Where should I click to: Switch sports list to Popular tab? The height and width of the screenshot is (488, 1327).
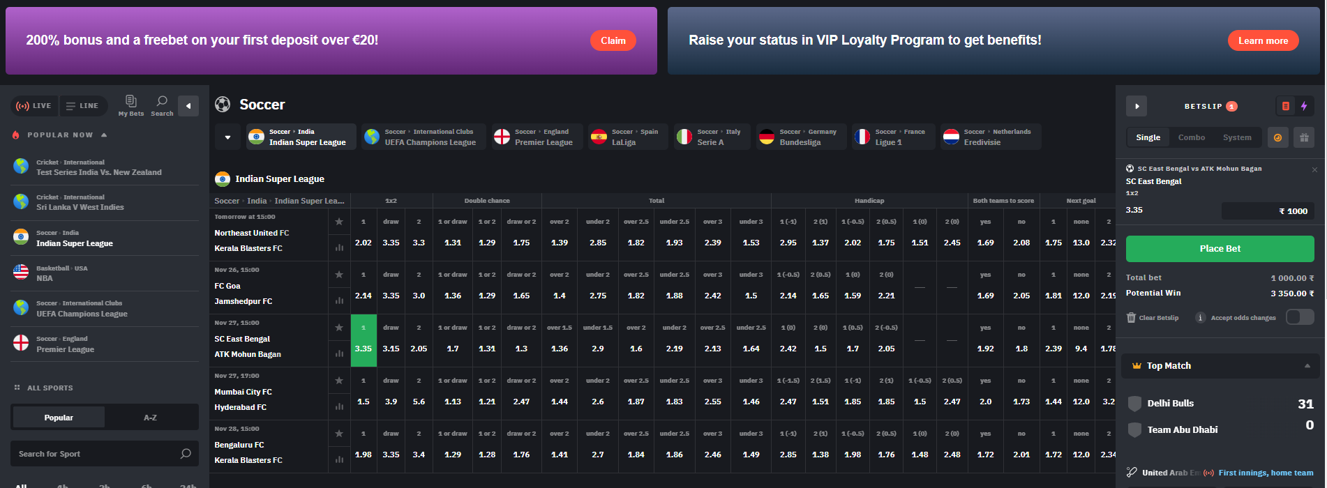59,418
